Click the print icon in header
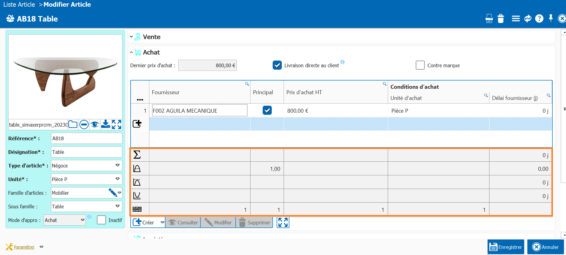 (x=489, y=19)
